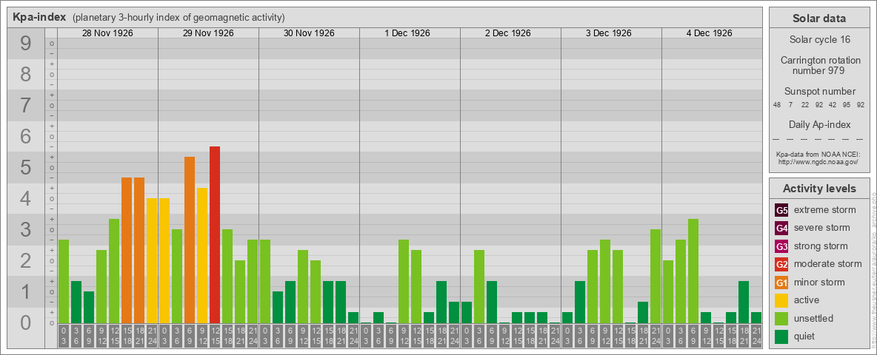Click the 'moderate storm' legend label
This screenshot has width=877, height=355.
tap(828, 264)
